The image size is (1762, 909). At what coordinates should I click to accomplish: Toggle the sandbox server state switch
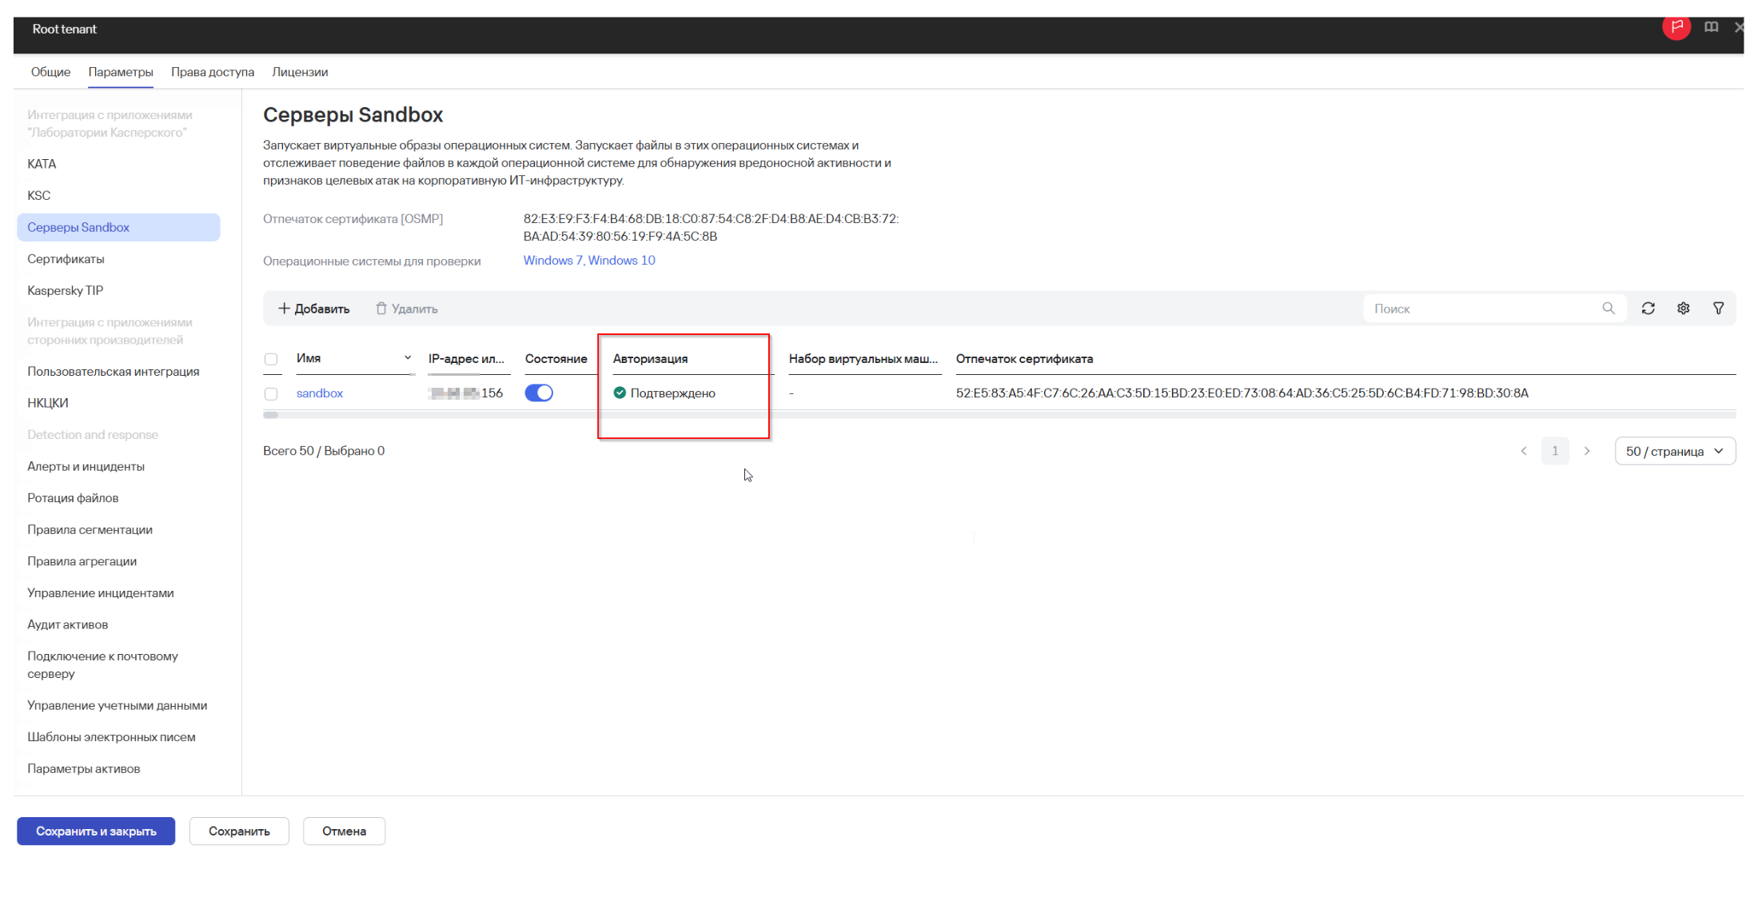point(539,393)
